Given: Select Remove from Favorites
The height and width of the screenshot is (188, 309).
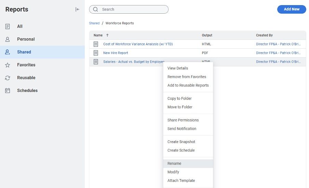Looking at the screenshot, I should (x=187, y=77).
